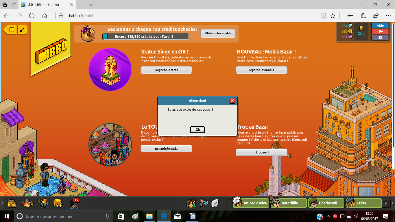395x222 pixels.
Task: Show hidden system tray icons chevron
Action: coord(328,216)
